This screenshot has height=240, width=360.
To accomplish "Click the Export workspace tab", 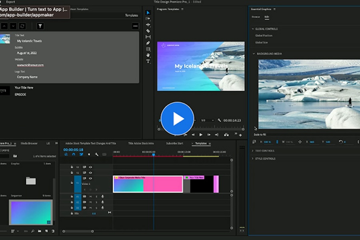I will [10, 2].
